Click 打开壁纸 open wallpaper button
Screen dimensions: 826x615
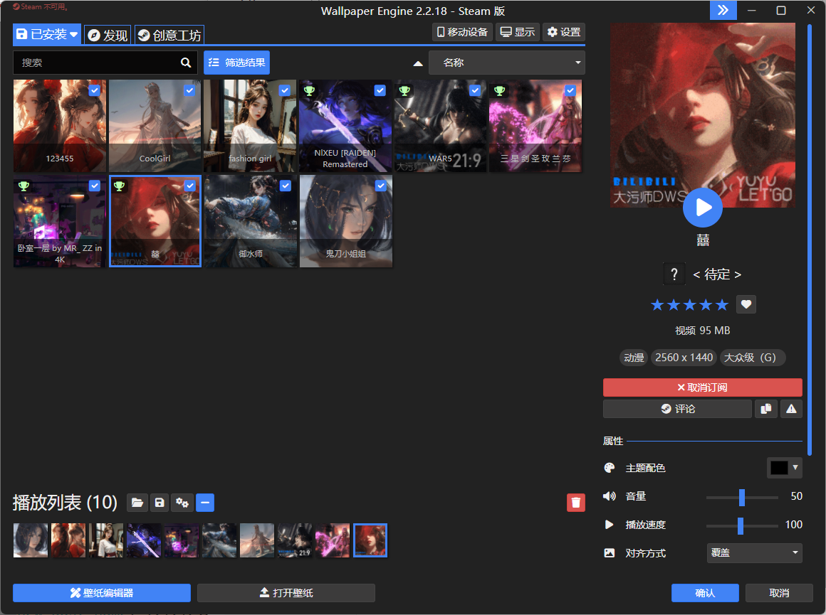[286, 593]
